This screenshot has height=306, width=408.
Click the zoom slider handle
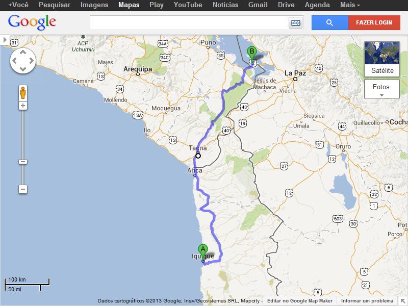click(x=23, y=162)
